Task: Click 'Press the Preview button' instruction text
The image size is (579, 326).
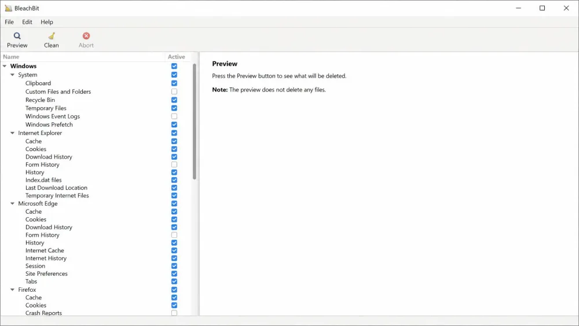Action: [279, 76]
